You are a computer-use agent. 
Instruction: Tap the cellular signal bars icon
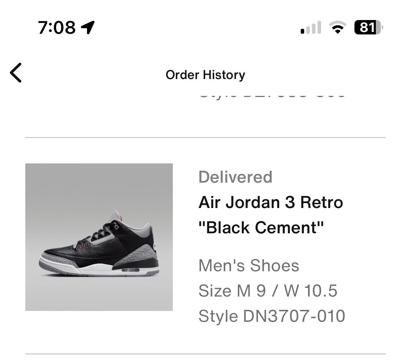tap(311, 27)
